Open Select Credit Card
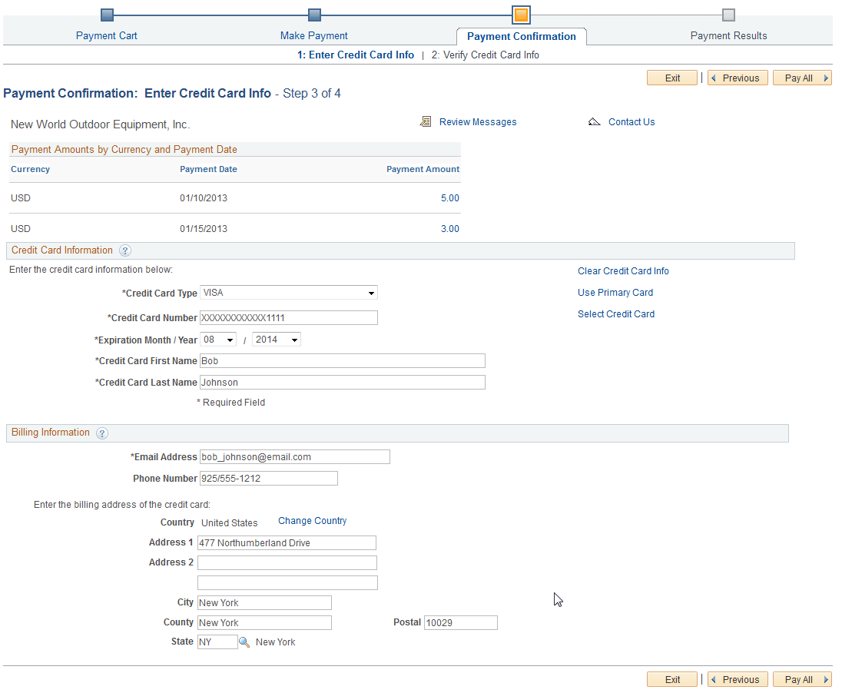Screen dimensions: 842x693 [x=616, y=313]
